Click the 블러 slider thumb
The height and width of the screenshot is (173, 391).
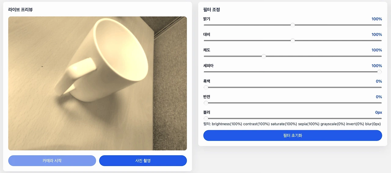[x=206, y=119]
